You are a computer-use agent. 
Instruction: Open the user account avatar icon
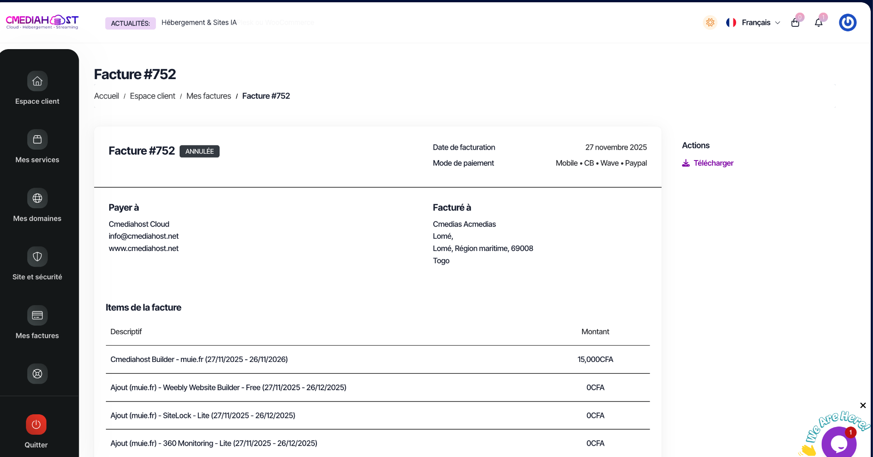[x=848, y=22]
